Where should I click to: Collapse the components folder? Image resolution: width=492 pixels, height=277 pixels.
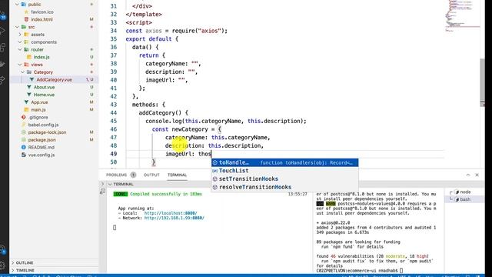click(x=20, y=42)
